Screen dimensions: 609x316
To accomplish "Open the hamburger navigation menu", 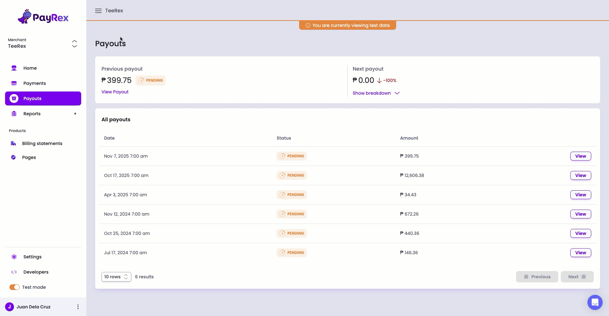I will 98,10.
